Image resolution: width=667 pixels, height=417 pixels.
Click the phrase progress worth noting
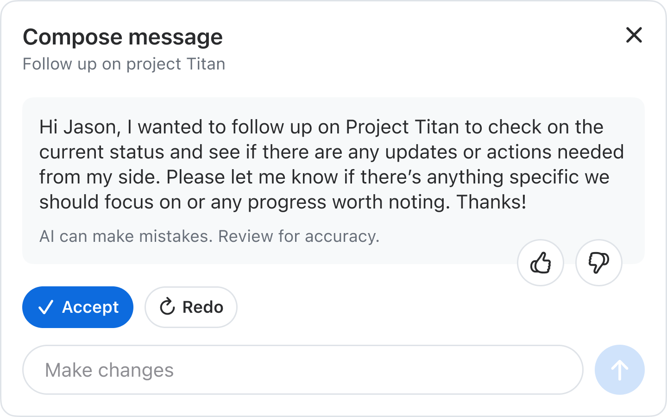point(348,202)
